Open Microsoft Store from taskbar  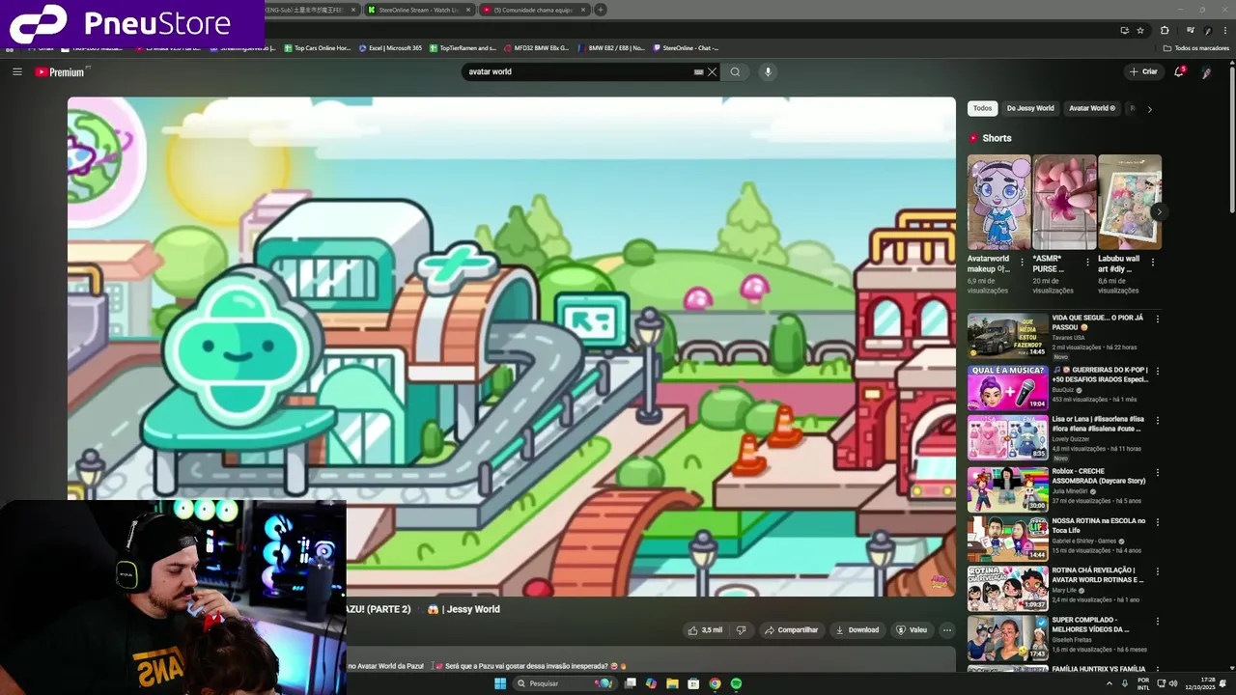point(693,683)
